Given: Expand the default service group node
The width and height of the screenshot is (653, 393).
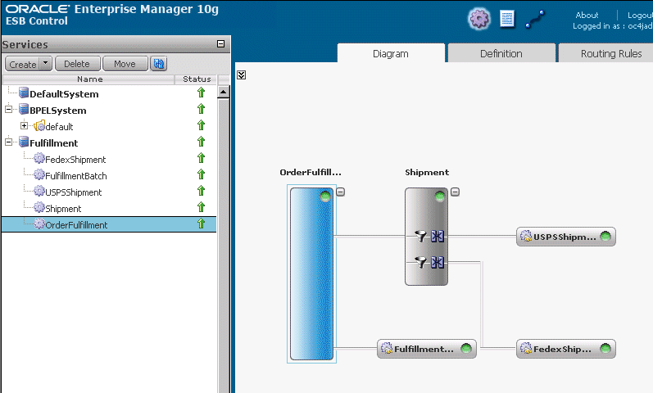Looking at the screenshot, I should tap(24, 125).
